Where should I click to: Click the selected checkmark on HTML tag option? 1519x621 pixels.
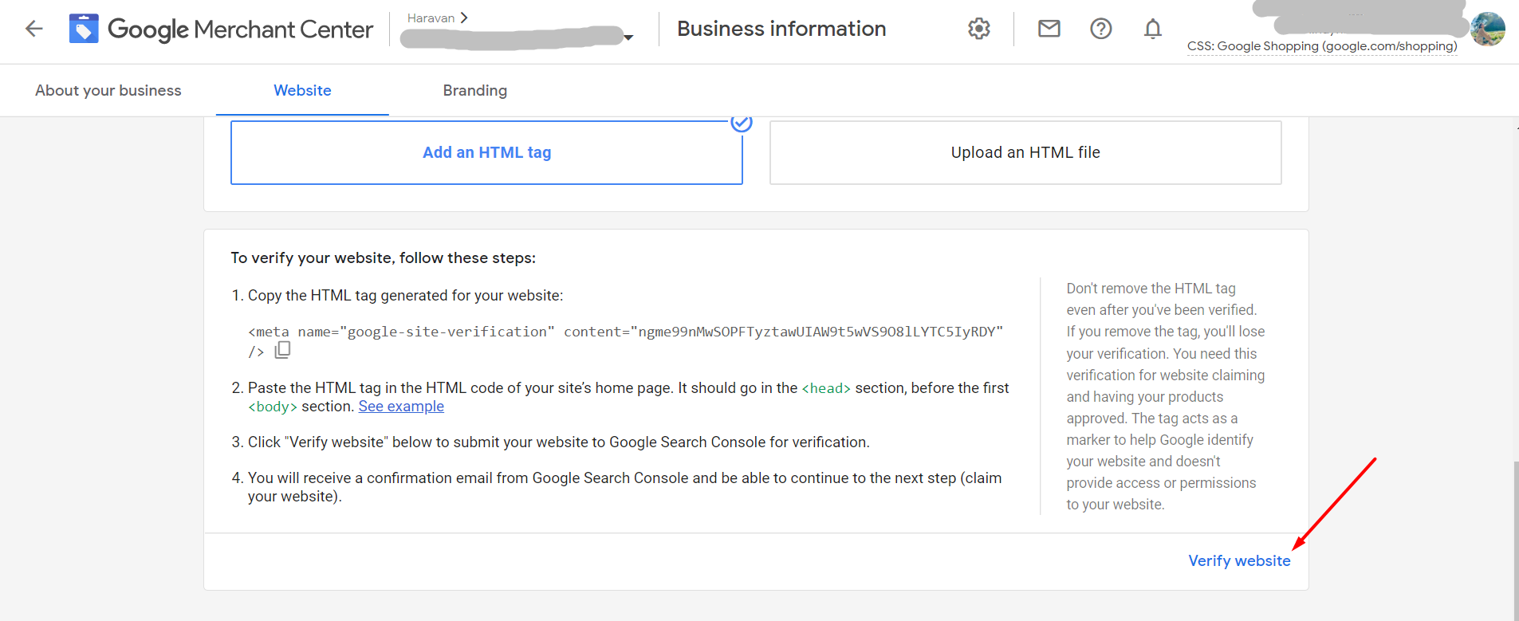click(x=742, y=123)
